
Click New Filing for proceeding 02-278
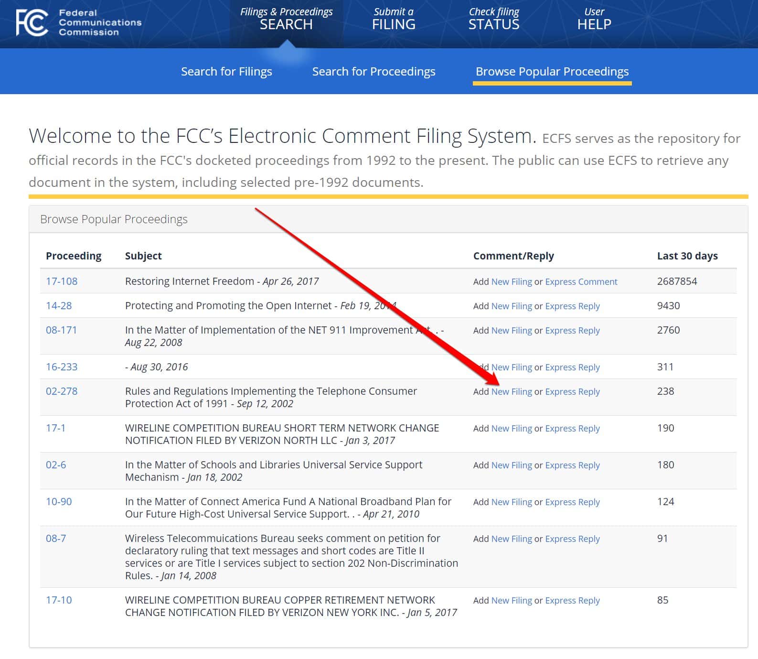[x=512, y=392]
